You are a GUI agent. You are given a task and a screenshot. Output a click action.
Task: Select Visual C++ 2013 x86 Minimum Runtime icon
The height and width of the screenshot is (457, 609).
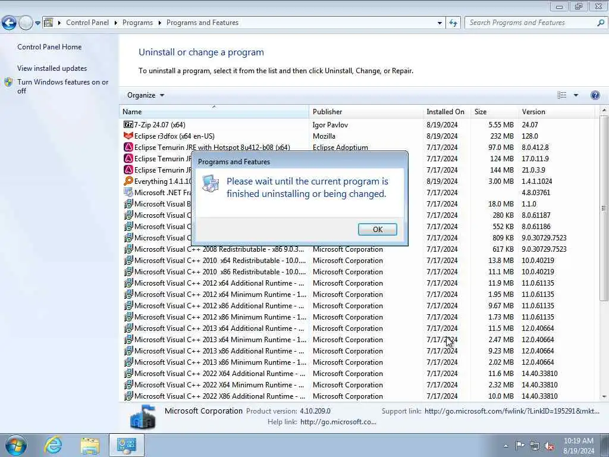128,362
